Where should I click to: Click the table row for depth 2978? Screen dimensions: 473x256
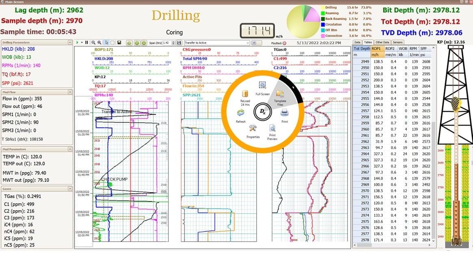point(392,240)
